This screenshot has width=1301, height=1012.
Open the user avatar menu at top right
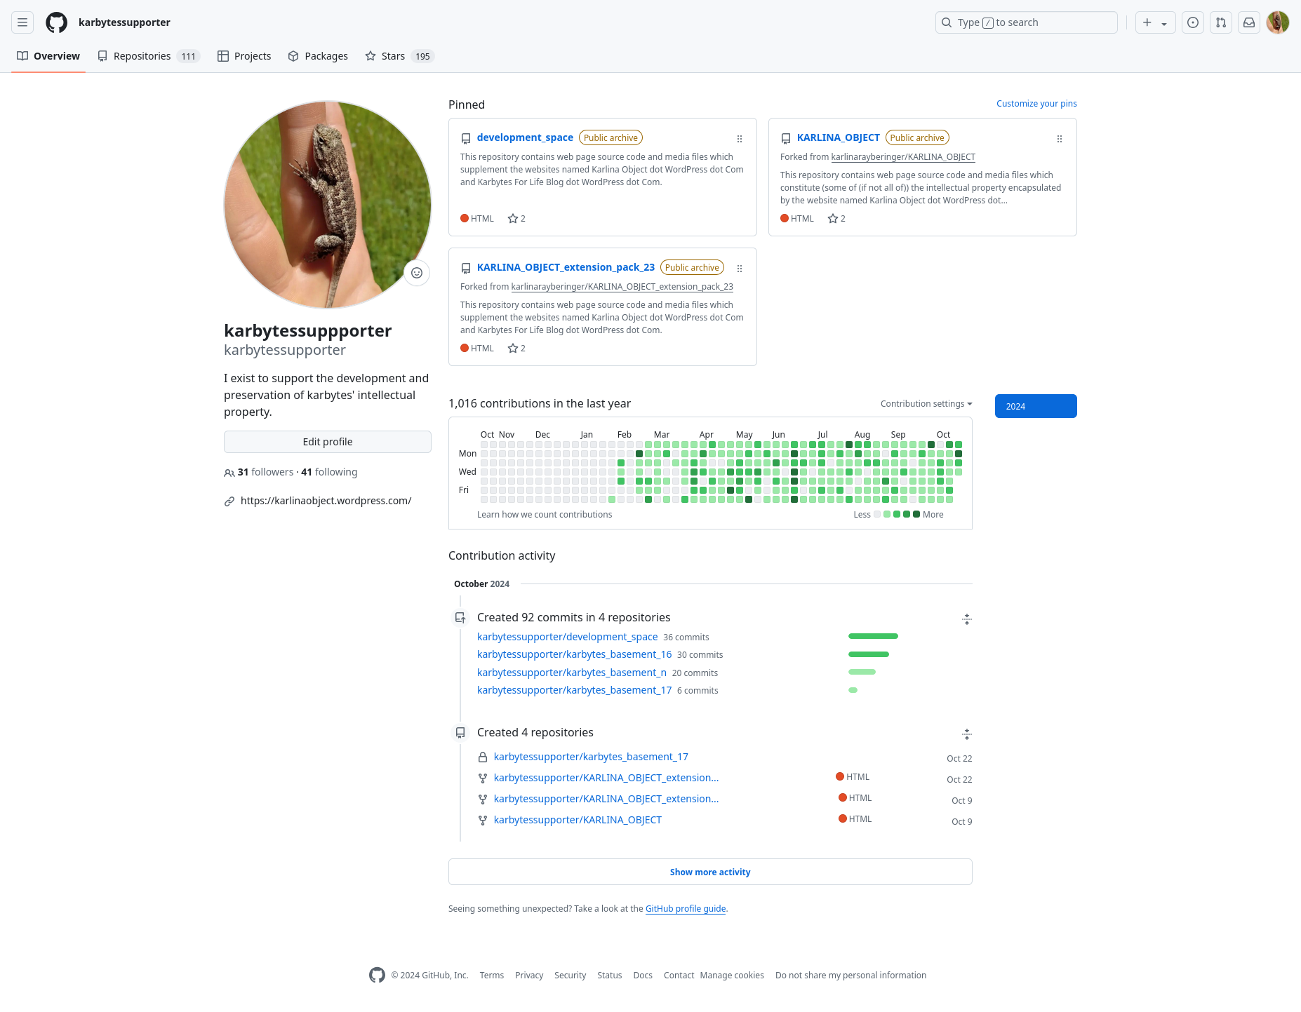[x=1278, y=22]
